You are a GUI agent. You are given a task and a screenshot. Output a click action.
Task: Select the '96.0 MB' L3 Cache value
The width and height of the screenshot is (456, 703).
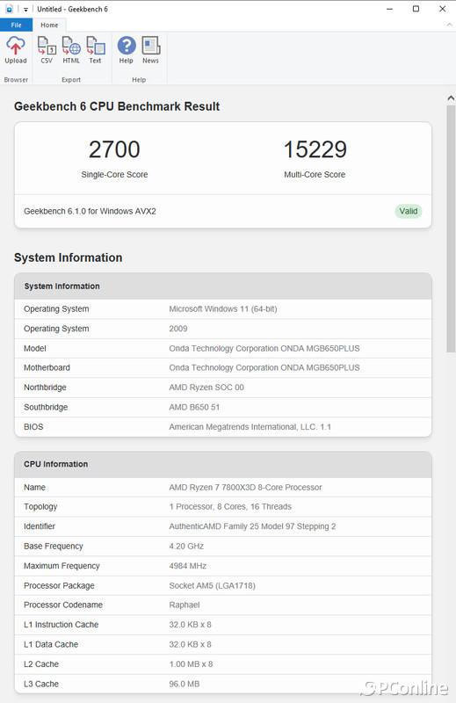click(185, 684)
